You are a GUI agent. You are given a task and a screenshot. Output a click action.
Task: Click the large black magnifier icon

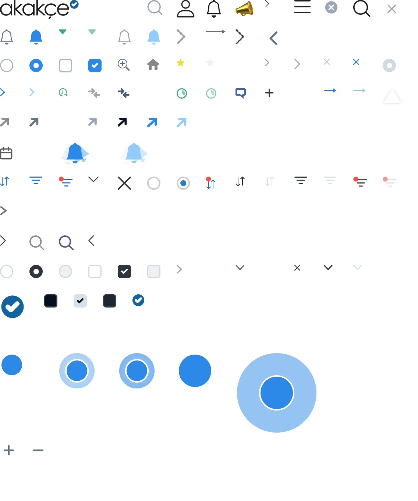click(x=362, y=8)
